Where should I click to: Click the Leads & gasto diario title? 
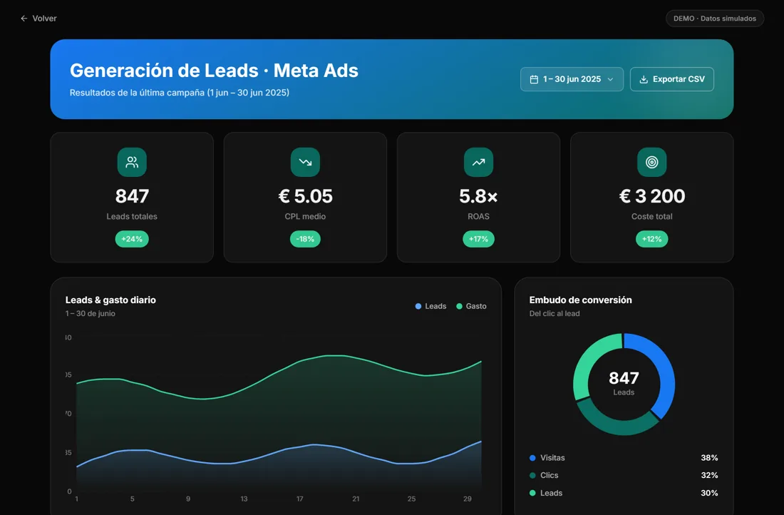[110, 300]
